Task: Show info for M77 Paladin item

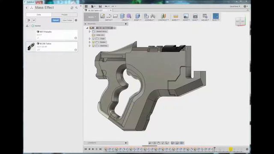Action: point(76,38)
